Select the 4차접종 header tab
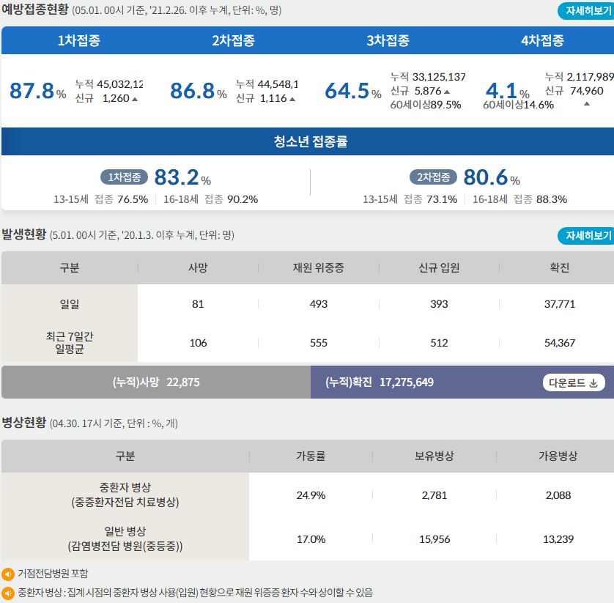The image size is (614, 603). pos(543,40)
